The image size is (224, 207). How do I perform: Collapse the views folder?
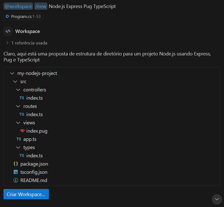[x=18, y=123]
